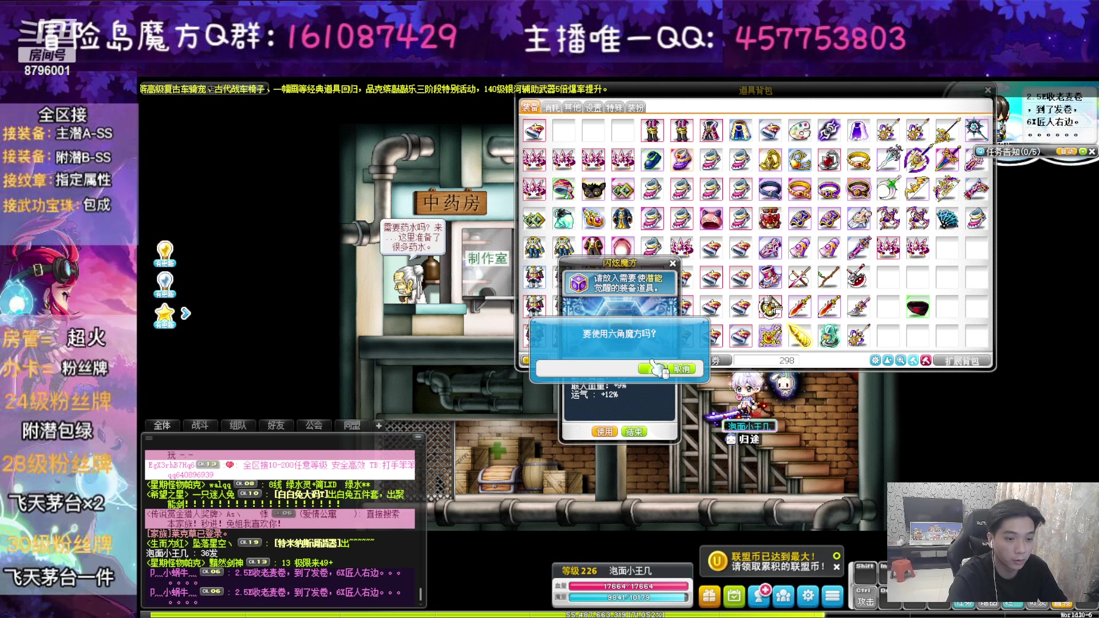Viewport: 1099px width, 618px height.
Task: Select the black cat mask item
Action: (x=593, y=189)
